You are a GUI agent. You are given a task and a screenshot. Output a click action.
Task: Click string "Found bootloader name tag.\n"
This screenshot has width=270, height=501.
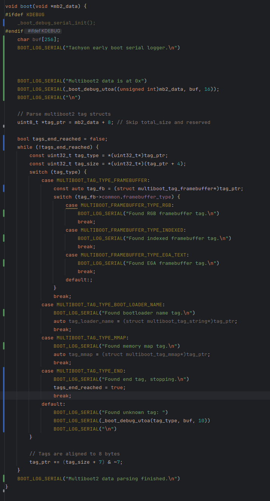tap(147, 313)
